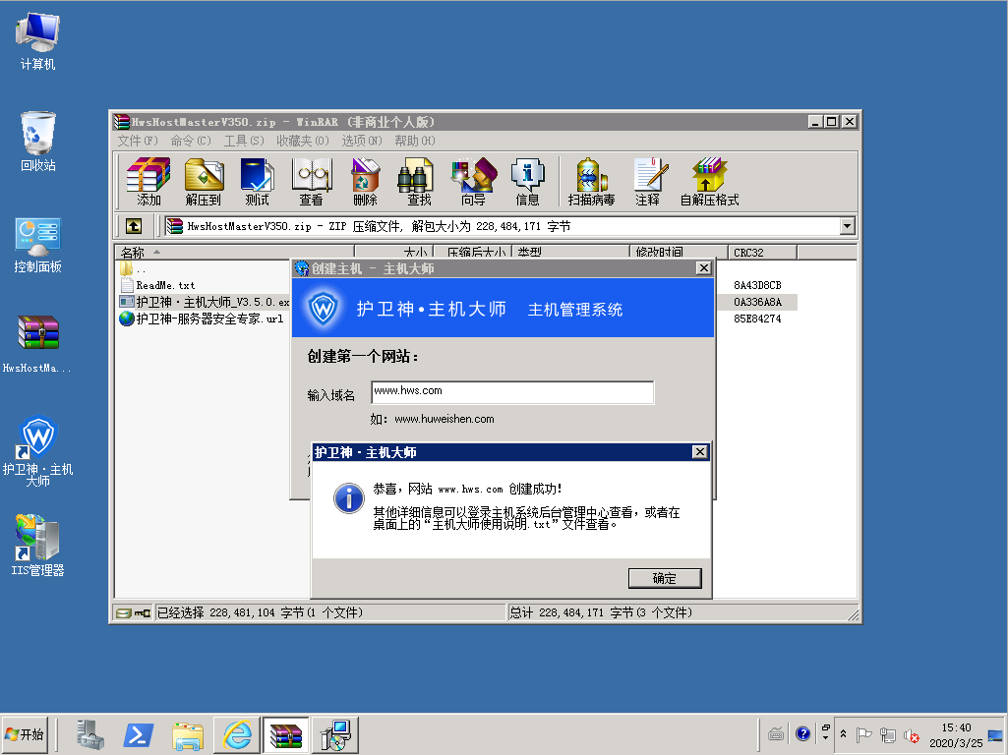
Task: Click the WinRAR taskbar button
Action: point(286,735)
